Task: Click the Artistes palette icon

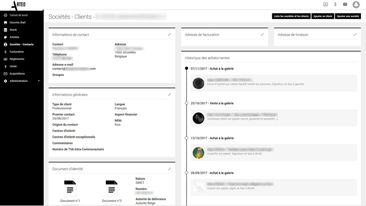Action: [x=5, y=37]
